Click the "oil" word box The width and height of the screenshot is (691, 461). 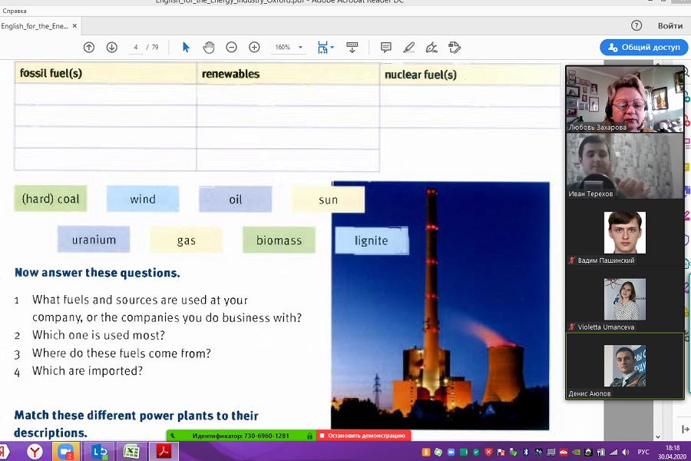tap(236, 200)
